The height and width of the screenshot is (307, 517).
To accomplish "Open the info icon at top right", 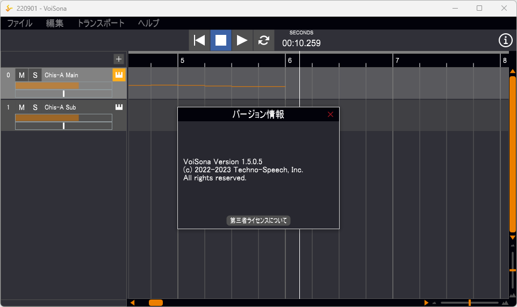I will point(505,40).
